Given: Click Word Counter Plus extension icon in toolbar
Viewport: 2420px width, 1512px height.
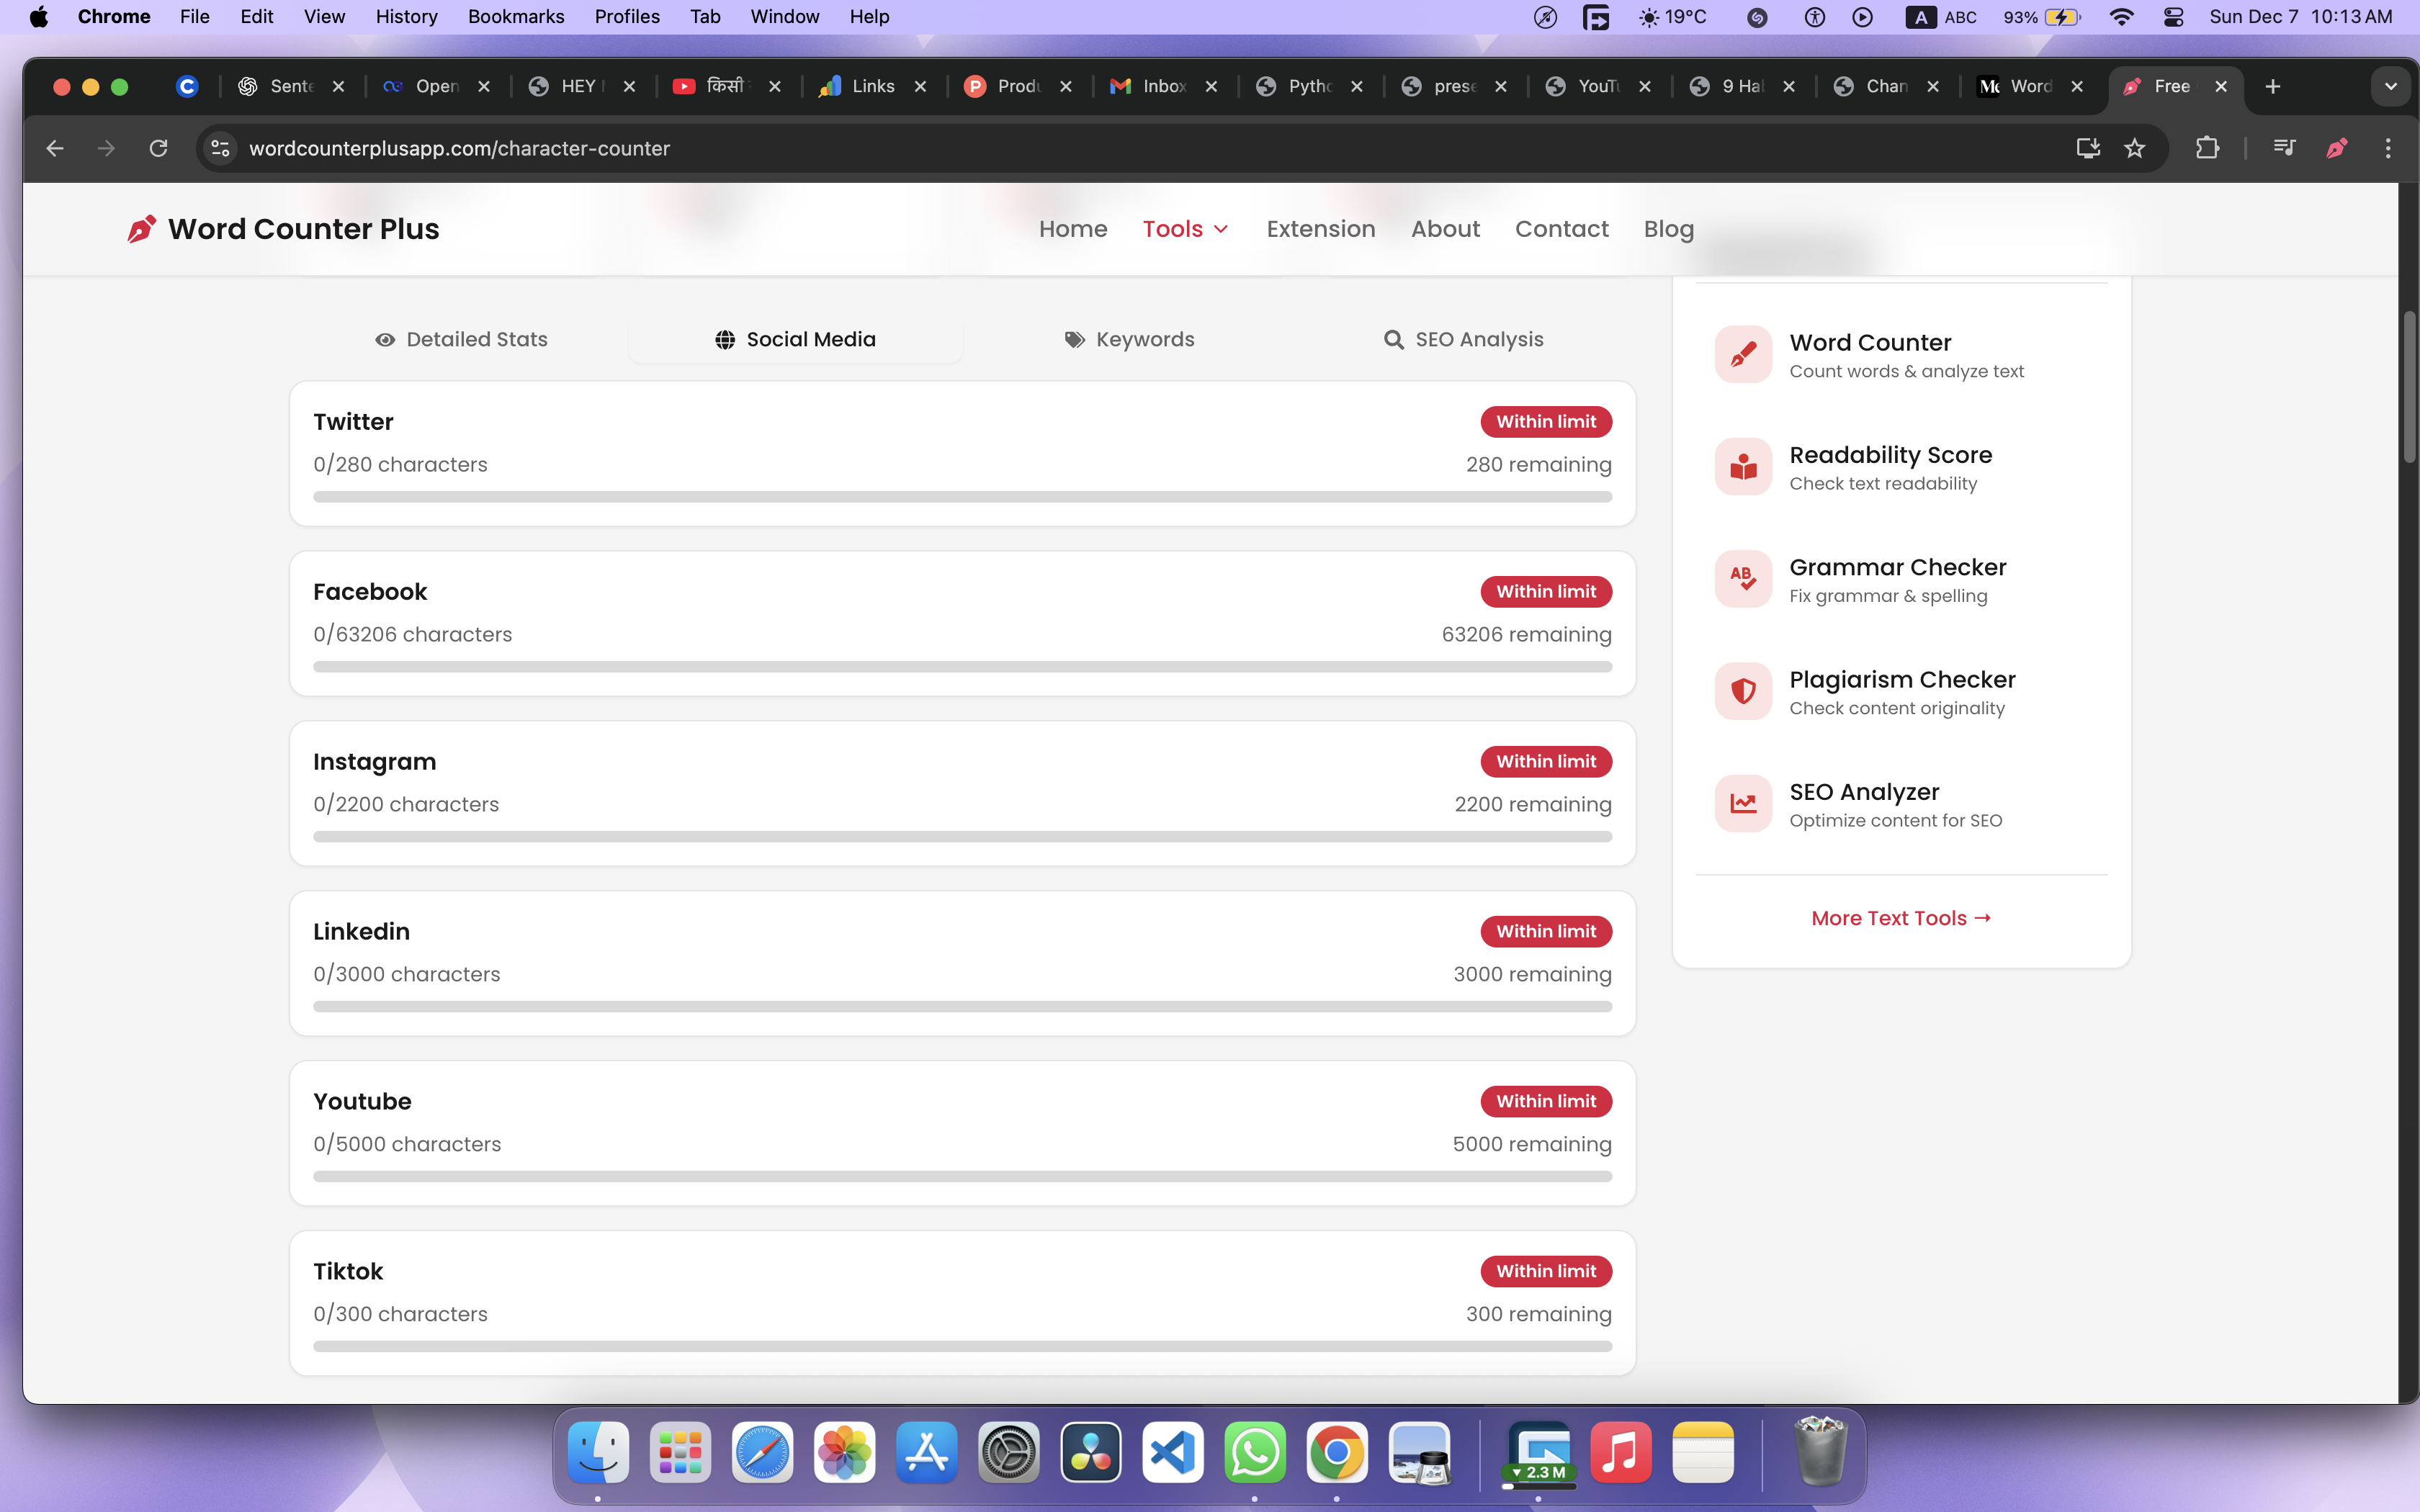Looking at the screenshot, I should (2336, 148).
